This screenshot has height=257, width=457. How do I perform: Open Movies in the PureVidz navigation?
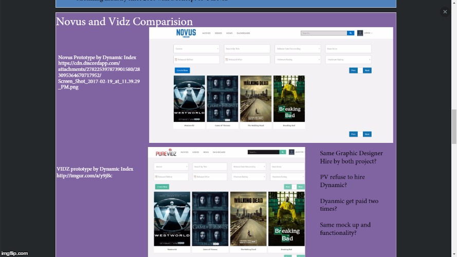[x=185, y=152]
